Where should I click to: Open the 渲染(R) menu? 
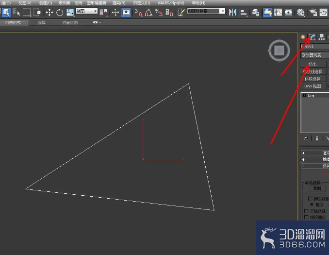click(119, 3)
